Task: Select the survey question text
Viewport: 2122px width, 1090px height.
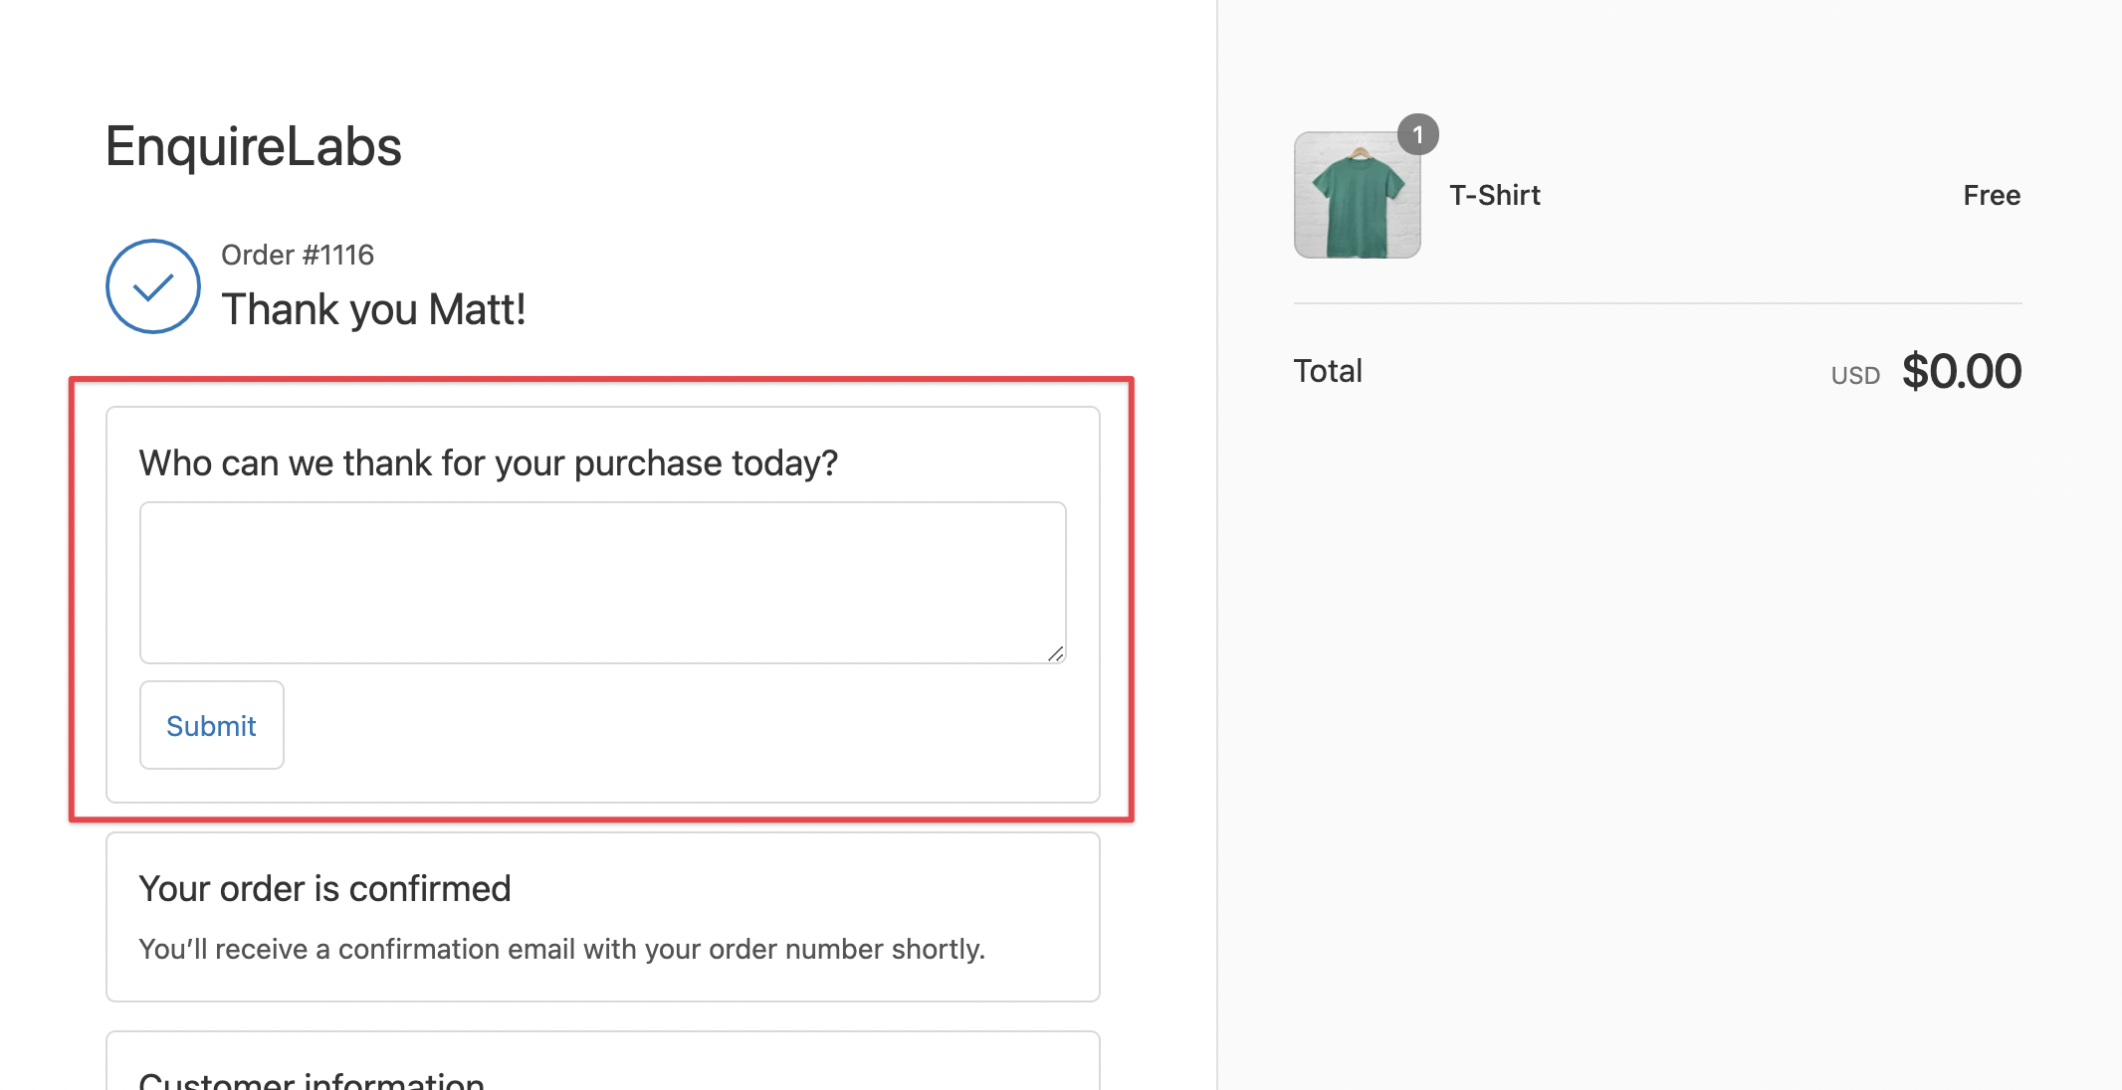Action: [x=489, y=461]
